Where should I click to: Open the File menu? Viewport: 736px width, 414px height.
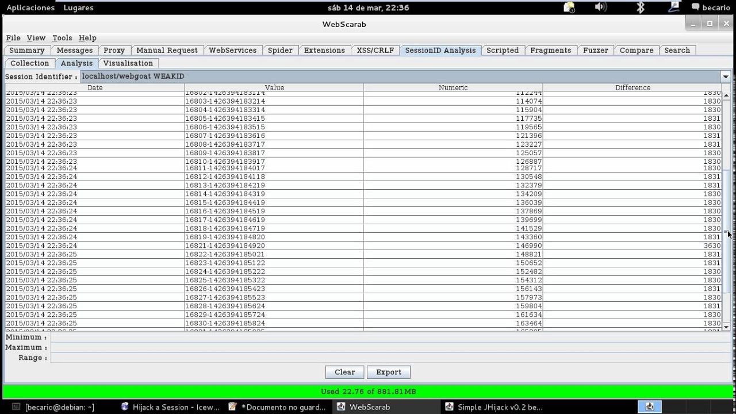(x=13, y=38)
